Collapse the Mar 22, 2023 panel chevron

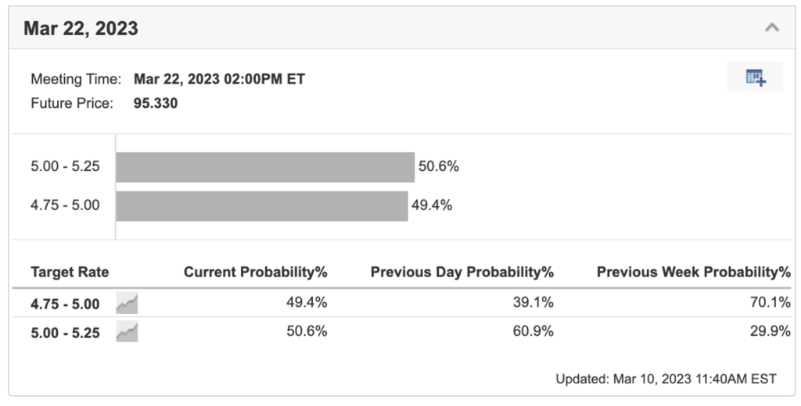click(772, 27)
